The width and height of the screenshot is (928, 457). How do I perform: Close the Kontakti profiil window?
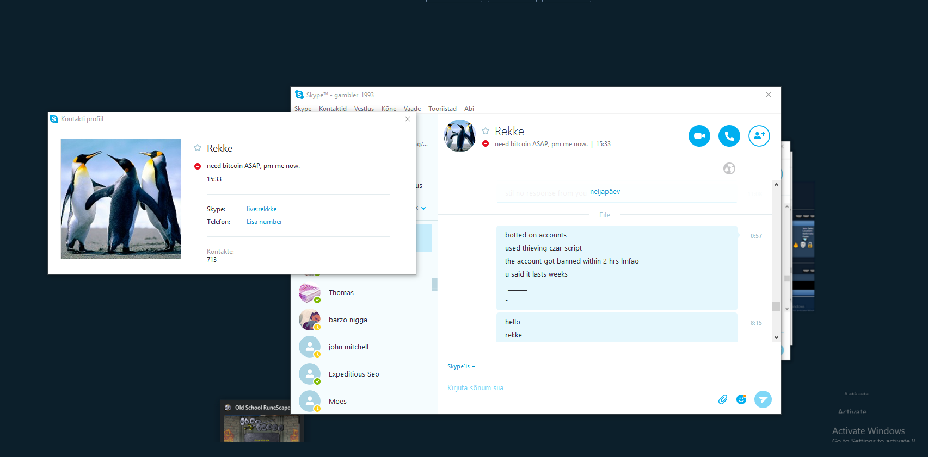408,119
